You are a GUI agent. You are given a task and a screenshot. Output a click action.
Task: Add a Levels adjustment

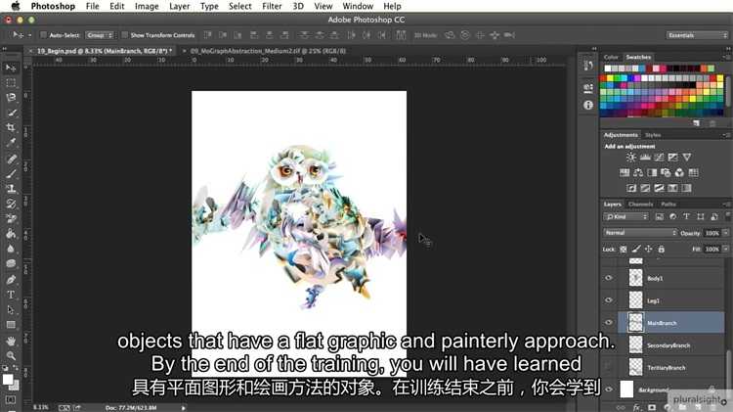(x=645, y=158)
